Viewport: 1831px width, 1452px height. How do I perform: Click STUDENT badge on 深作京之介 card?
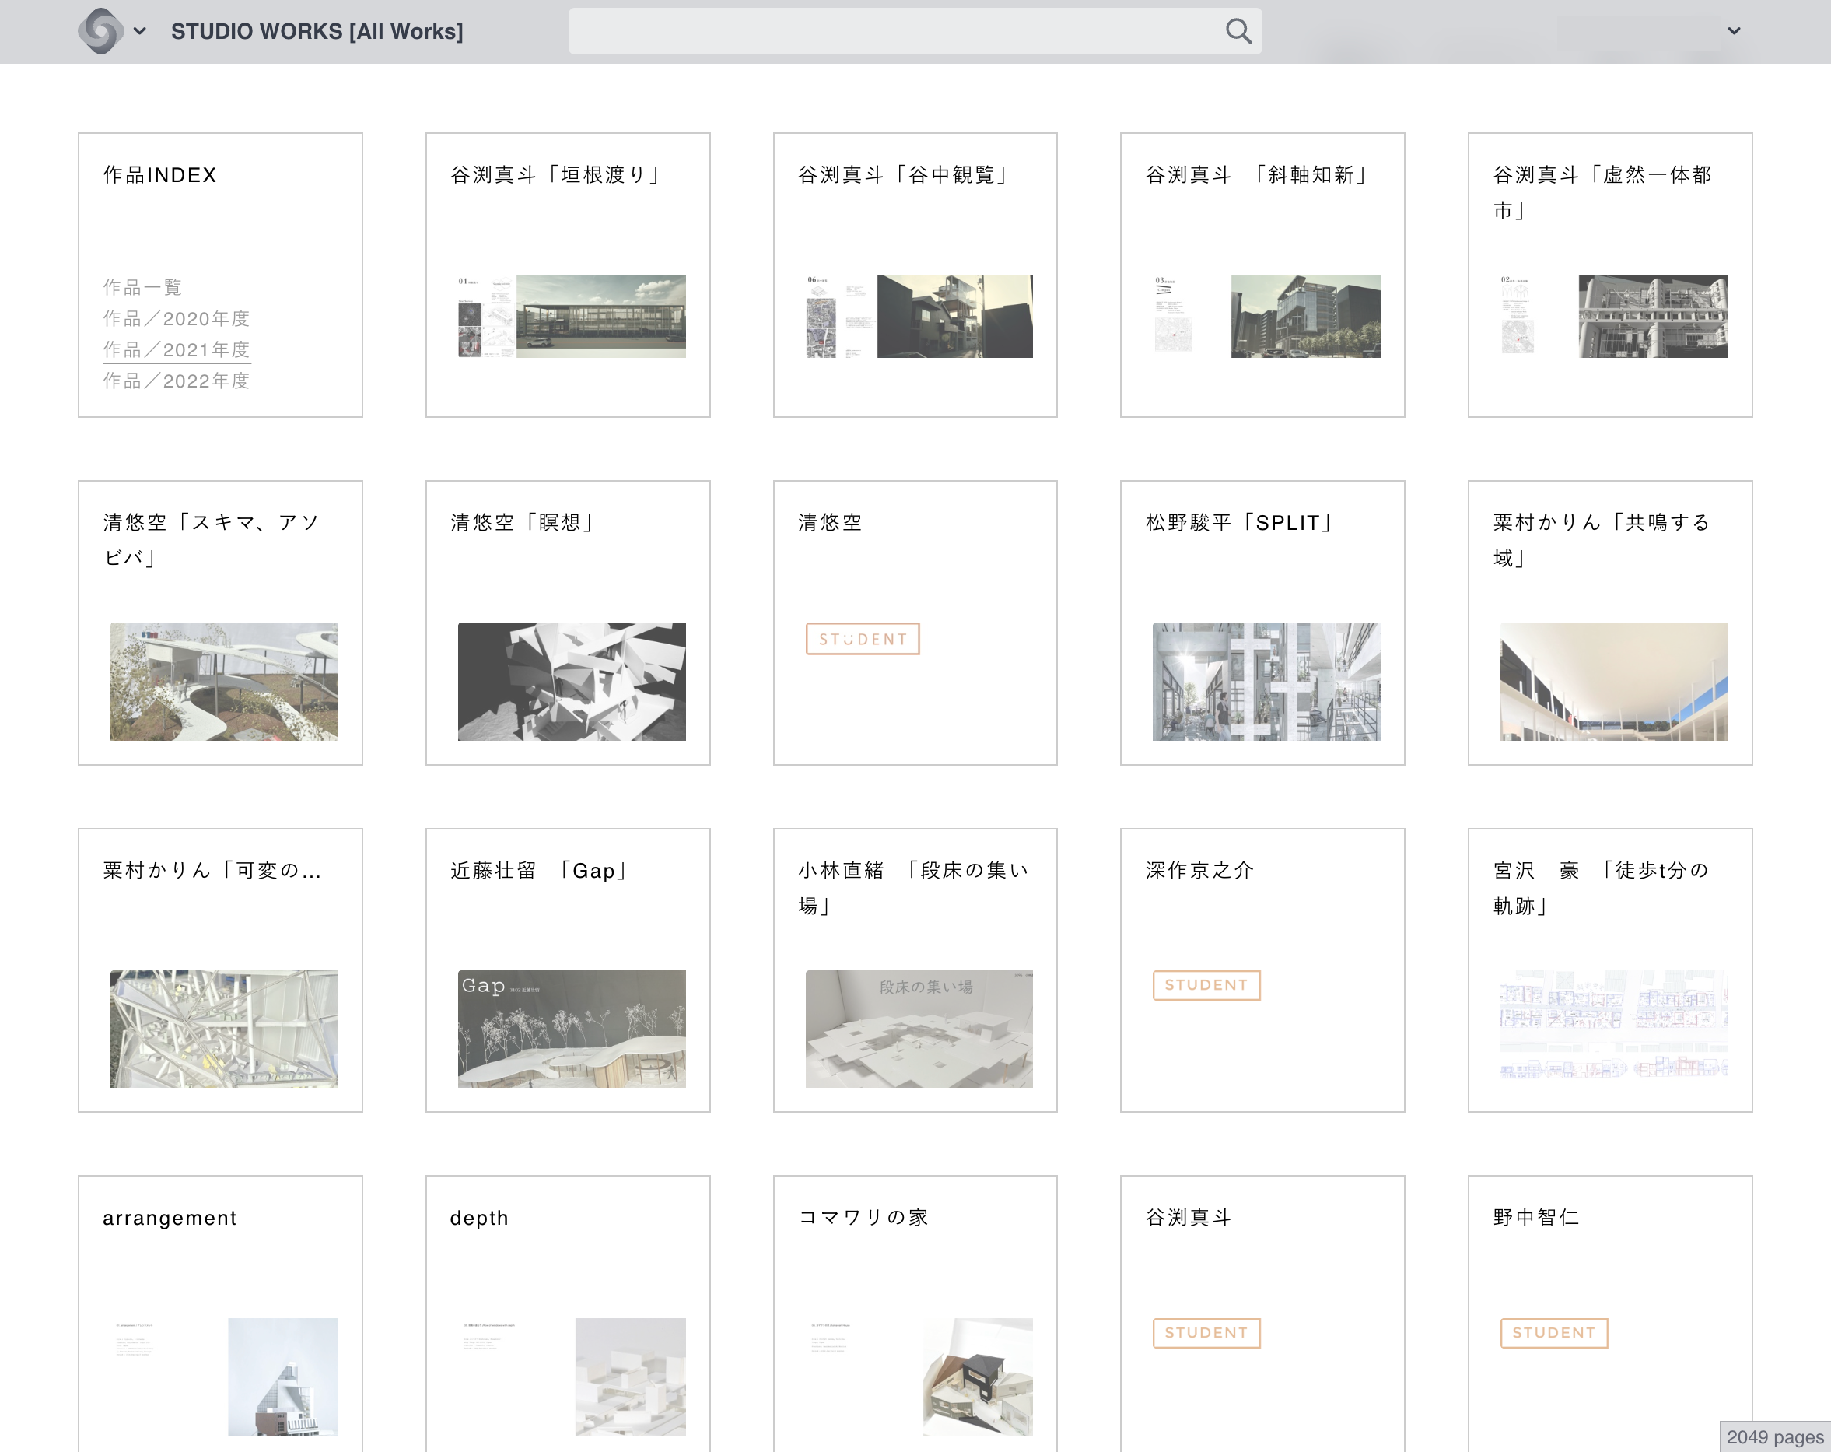1206,984
